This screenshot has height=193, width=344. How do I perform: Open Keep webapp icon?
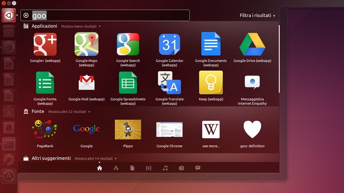click(211, 83)
